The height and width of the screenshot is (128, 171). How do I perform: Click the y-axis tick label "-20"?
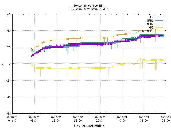coord(8,81)
